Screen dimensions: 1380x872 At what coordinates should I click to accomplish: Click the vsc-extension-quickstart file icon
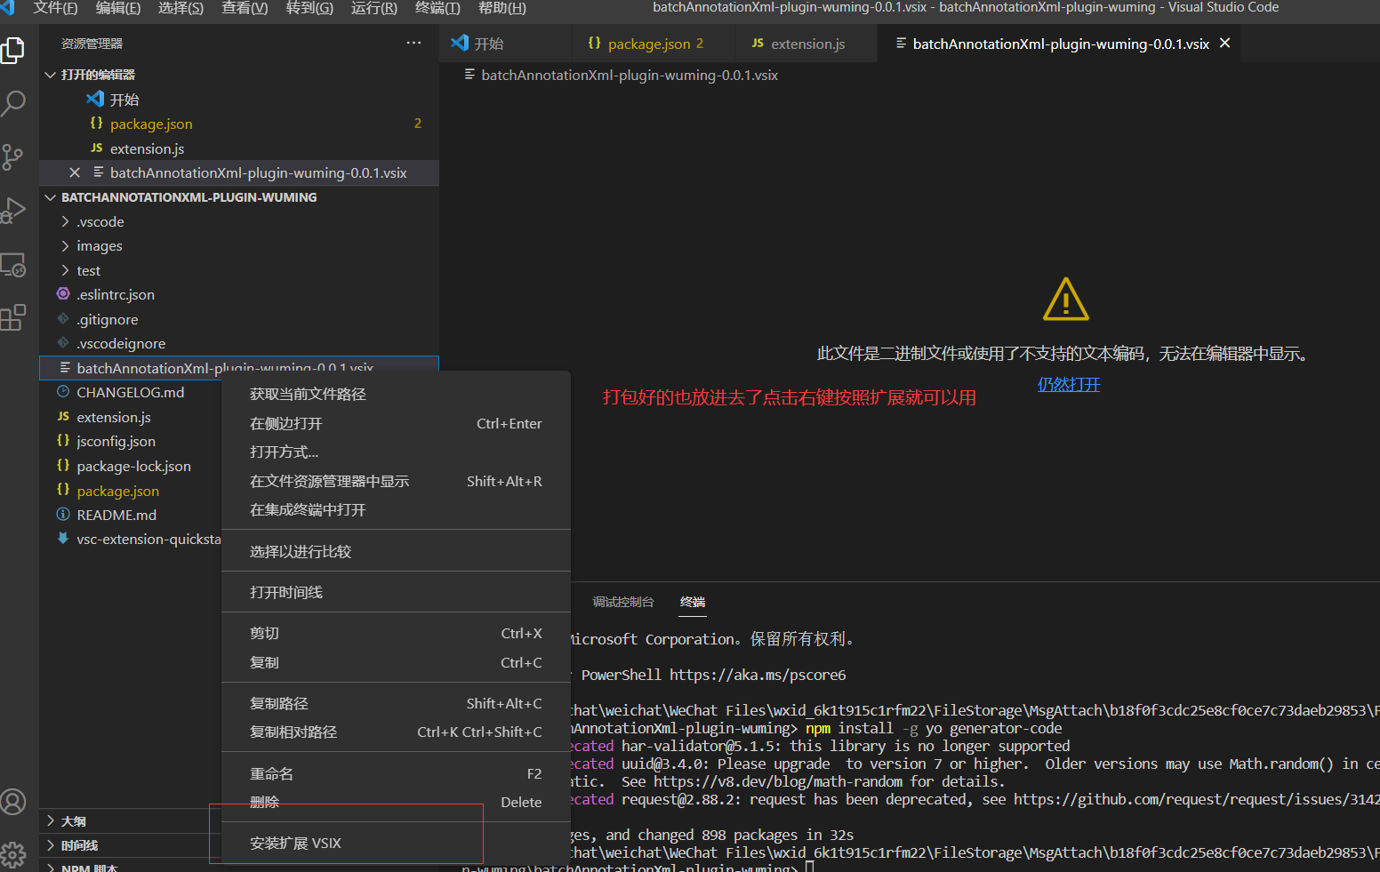pyautogui.click(x=63, y=538)
